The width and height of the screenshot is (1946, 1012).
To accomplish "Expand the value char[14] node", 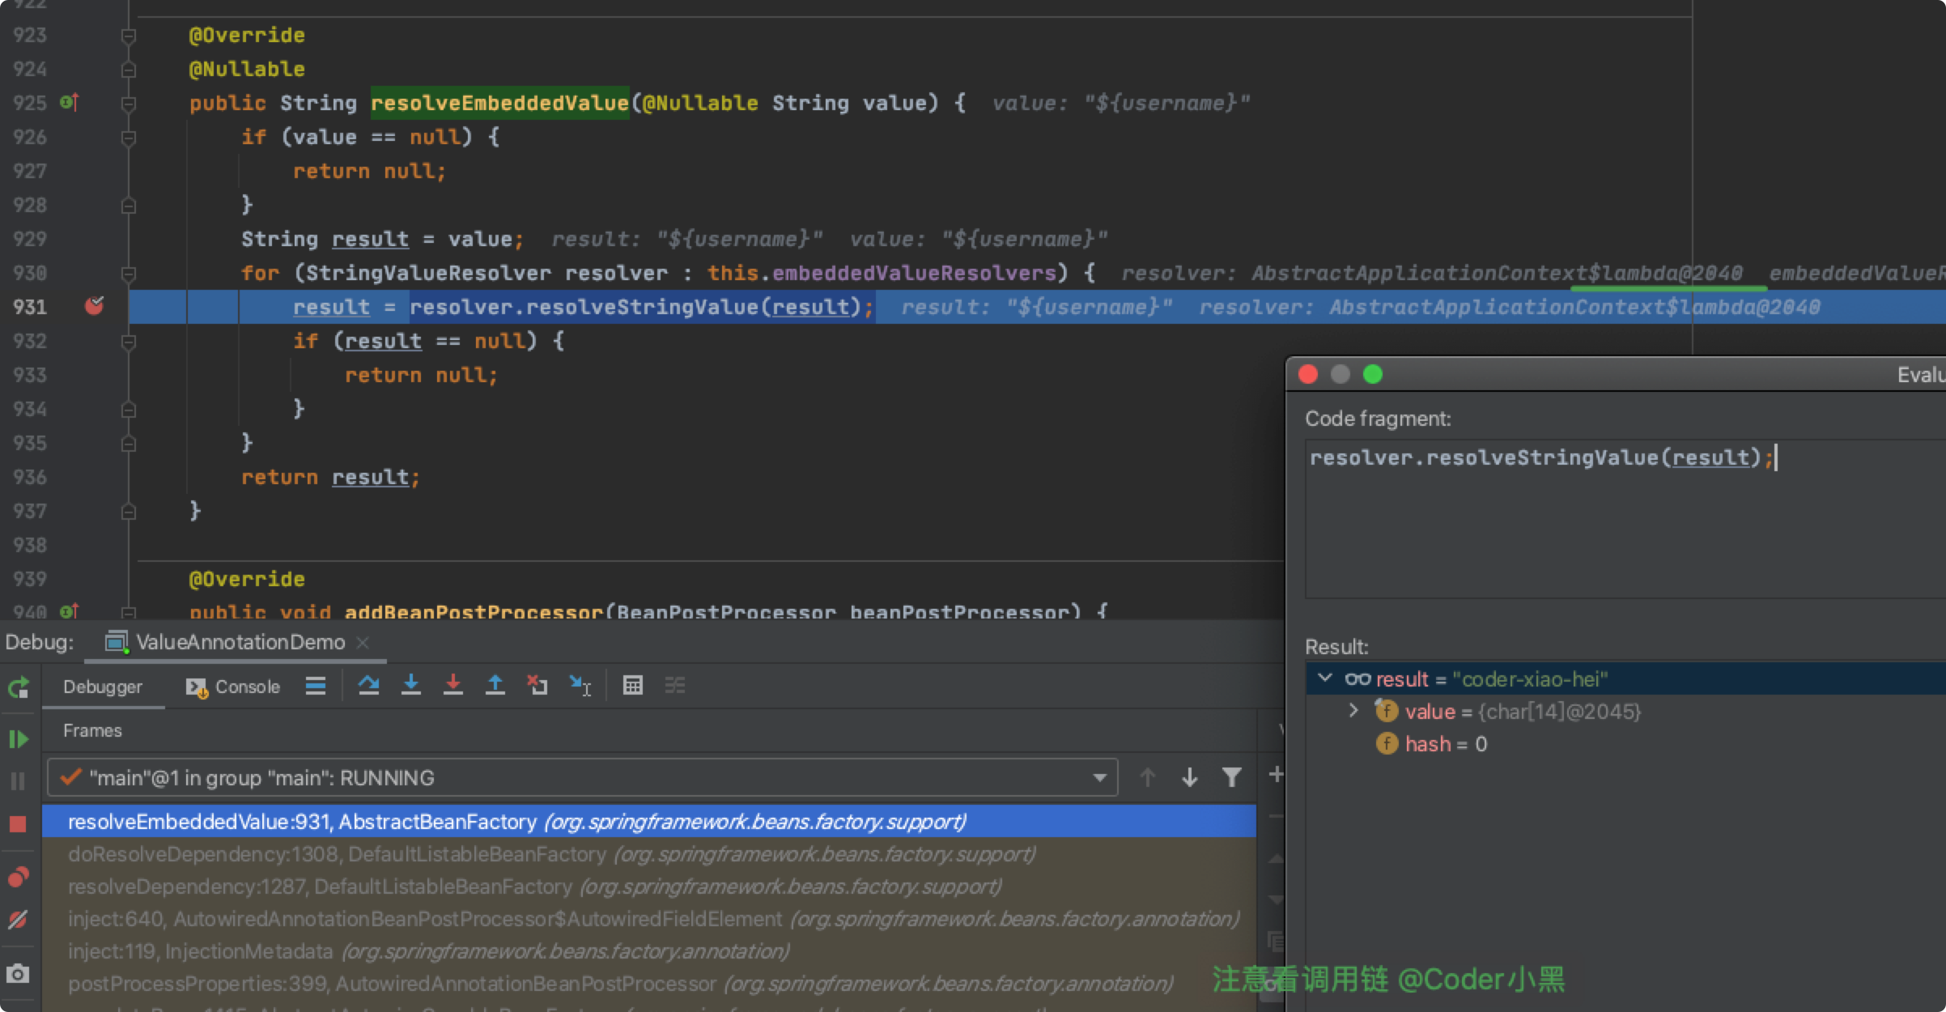I will click(x=1353, y=711).
